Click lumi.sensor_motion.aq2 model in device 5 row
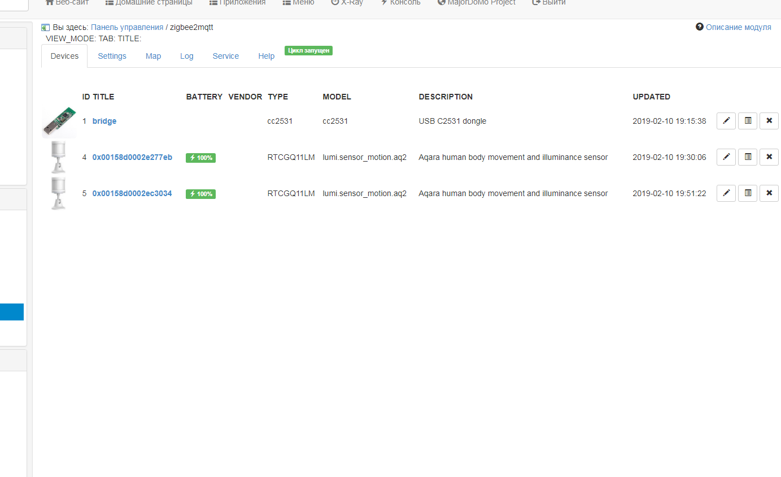 pos(365,193)
